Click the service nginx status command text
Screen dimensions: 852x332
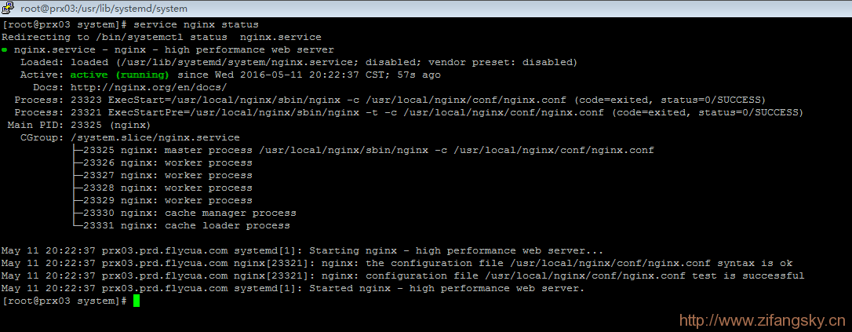195,24
